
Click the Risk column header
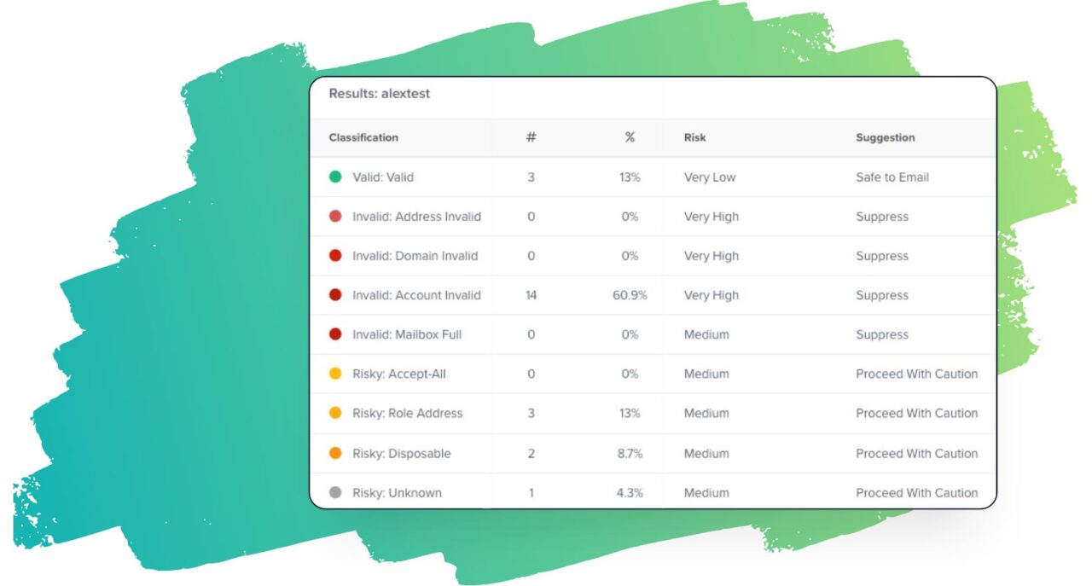click(x=694, y=137)
